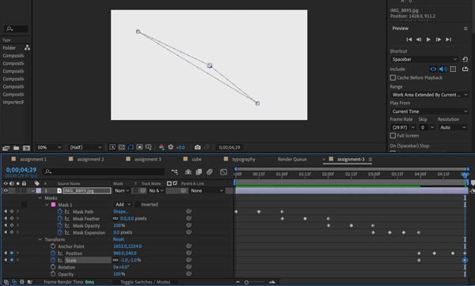Toggle the Scale stopwatch

tap(53, 260)
